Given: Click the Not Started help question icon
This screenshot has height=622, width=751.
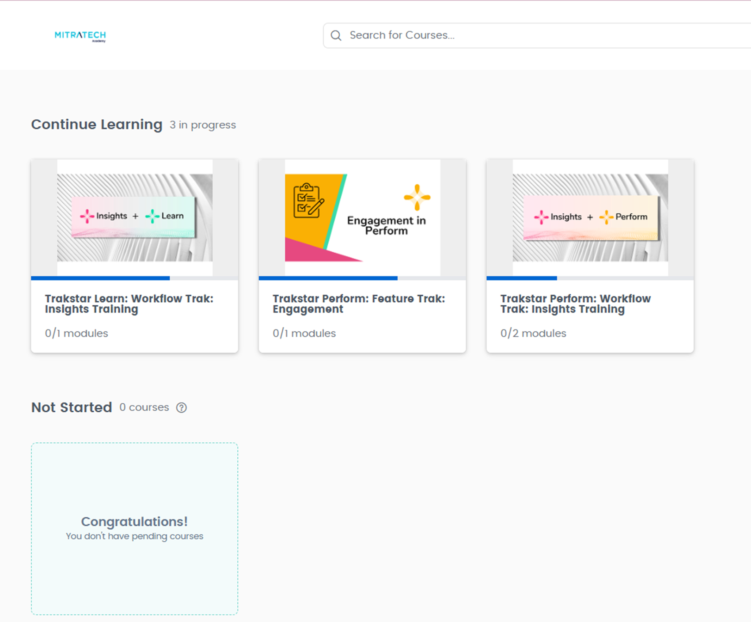Looking at the screenshot, I should pos(182,407).
